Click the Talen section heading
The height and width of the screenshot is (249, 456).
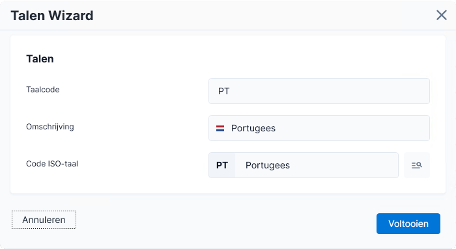click(x=40, y=59)
